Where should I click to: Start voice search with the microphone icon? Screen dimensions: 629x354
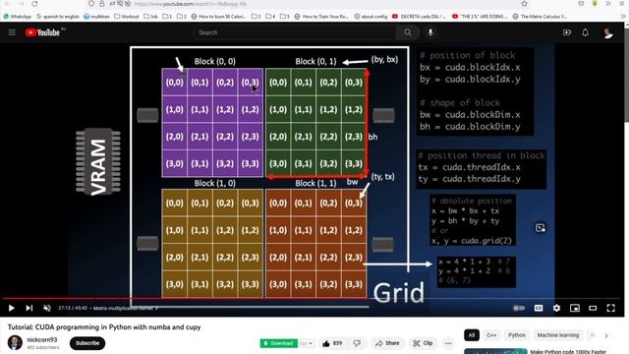pos(430,32)
